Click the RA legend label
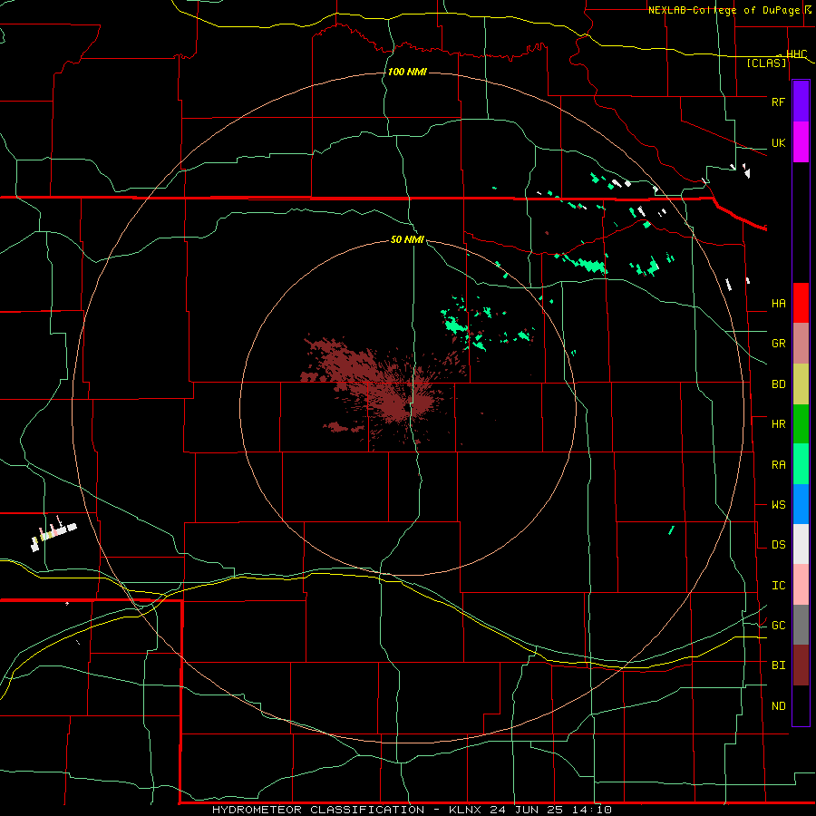 coord(778,465)
